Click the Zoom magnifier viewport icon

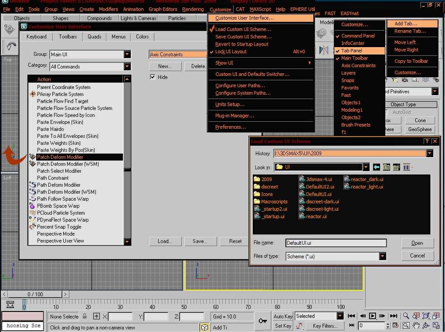(406, 316)
